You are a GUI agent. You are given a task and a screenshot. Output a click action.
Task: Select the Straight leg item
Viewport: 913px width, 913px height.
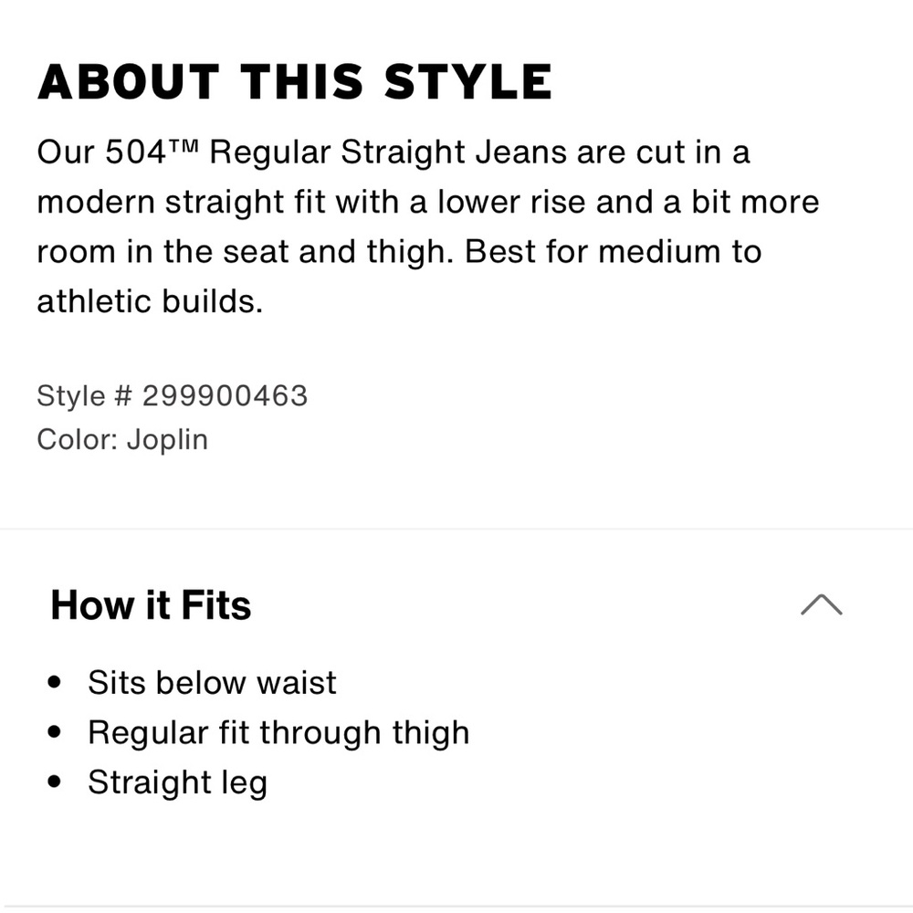(178, 782)
